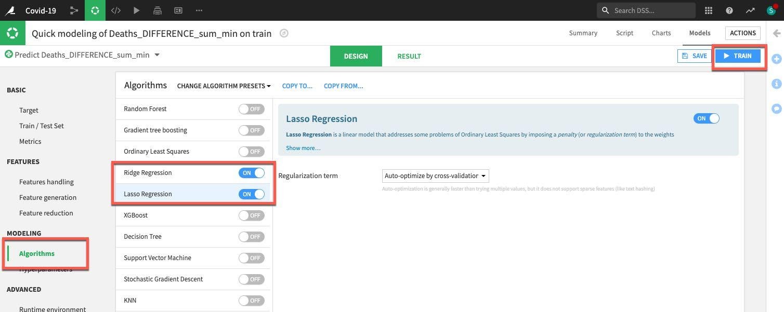Viewport: 784px width, 312px height.
Task: Open Regularization term dropdown
Action: [435, 176]
